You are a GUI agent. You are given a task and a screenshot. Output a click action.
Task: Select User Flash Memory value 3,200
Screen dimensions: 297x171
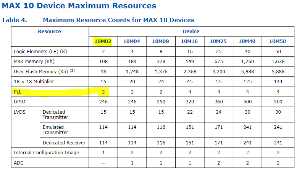coord(219,72)
